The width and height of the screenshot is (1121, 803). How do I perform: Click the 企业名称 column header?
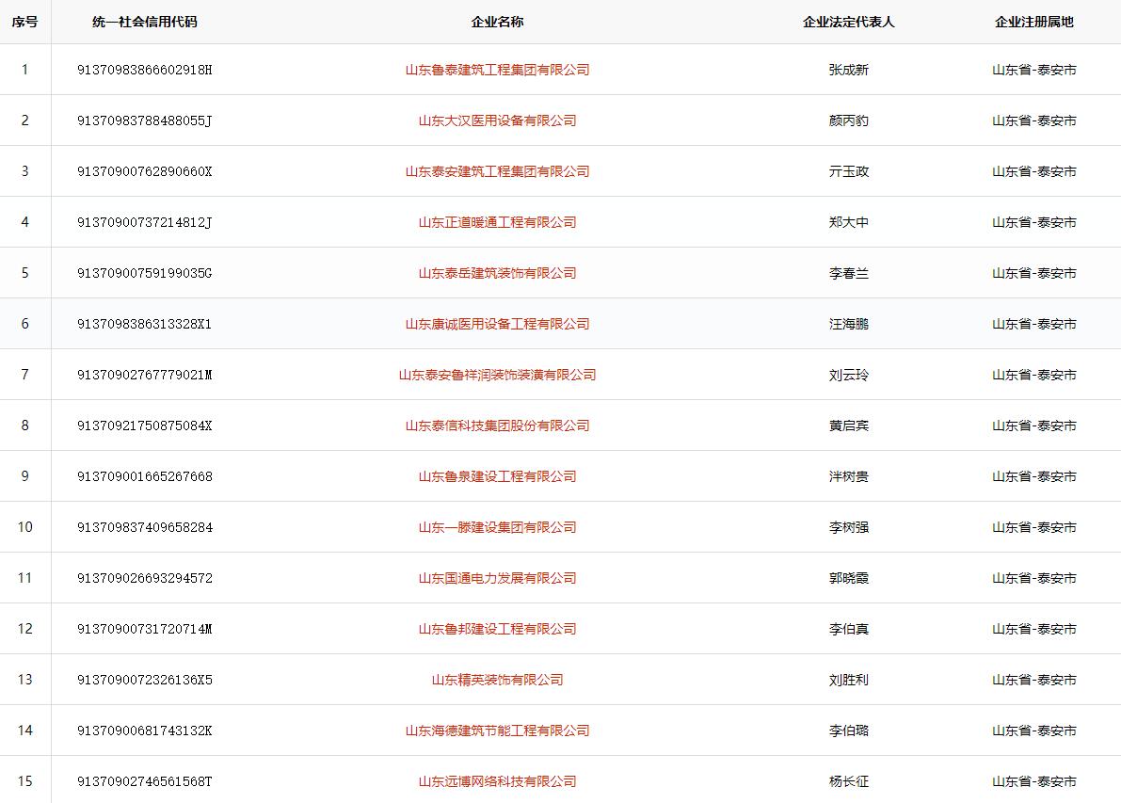pyautogui.click(x=497, y=22)
